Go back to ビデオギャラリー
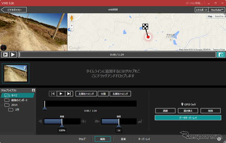Screen dimensions: 226x143 coord(14,10)
